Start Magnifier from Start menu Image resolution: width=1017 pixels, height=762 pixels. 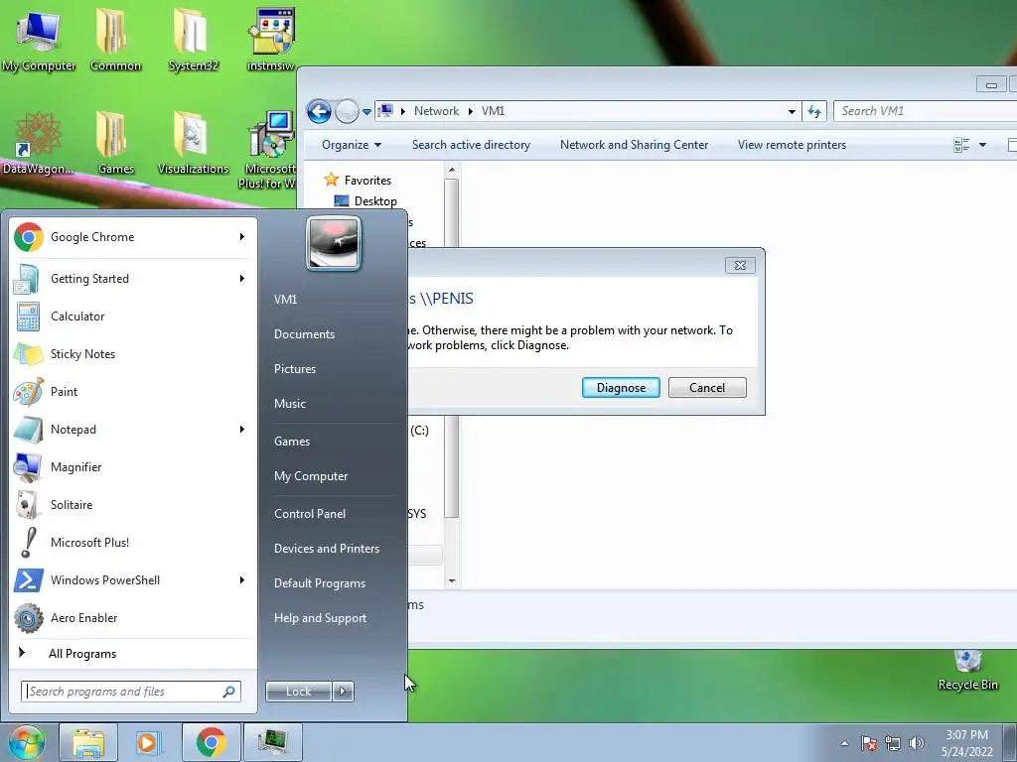pyautogui.click(x=132, y=467)
